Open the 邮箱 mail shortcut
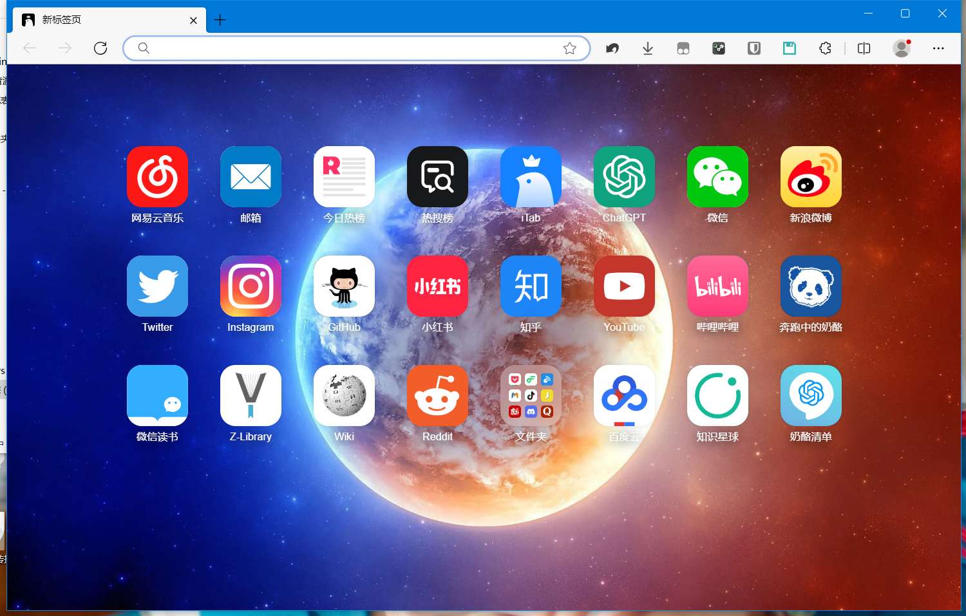The height and width of the screenshot is (616, 966). click(x=251, y=176)
